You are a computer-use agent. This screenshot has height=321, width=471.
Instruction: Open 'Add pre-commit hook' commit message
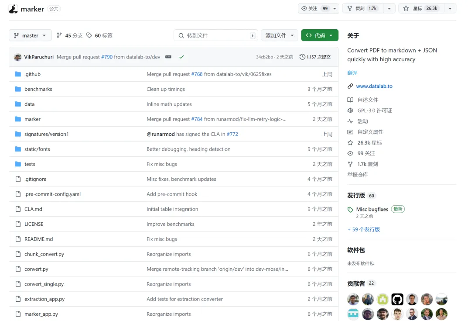(172, 194)
